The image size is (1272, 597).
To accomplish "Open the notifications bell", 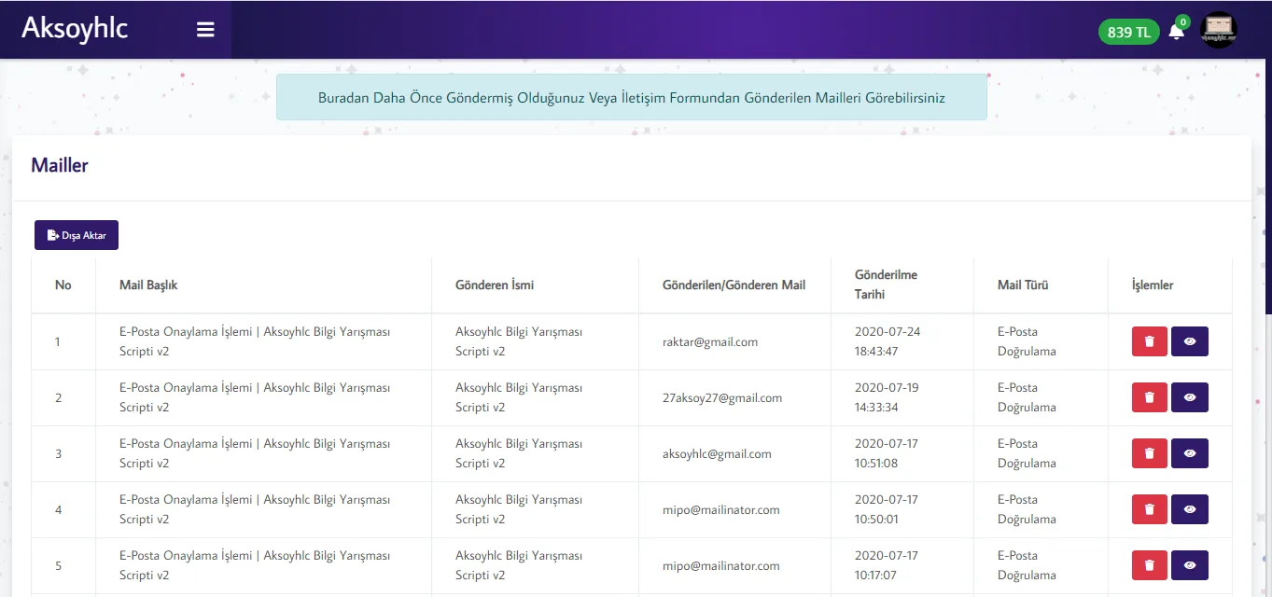I will click(1177, 31).
